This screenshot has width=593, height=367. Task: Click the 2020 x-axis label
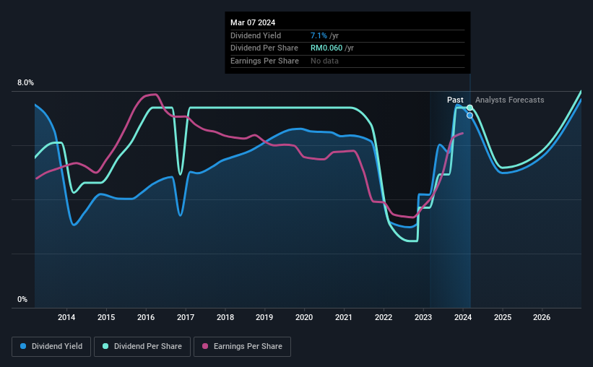click(304, 317)
